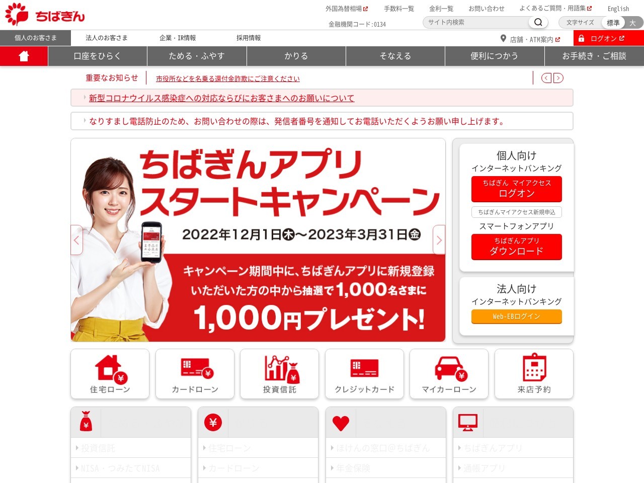
Task: Click the Chiba Bank logo
Action: pyautogui.click(x=45, y=15)
